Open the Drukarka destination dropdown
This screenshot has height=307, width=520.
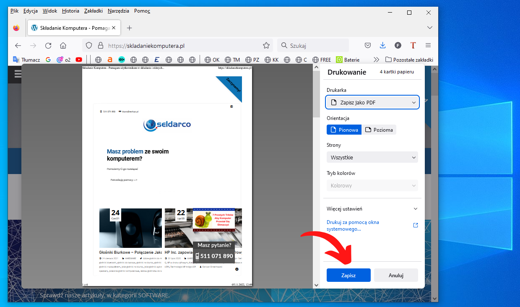tap(372, 102)
